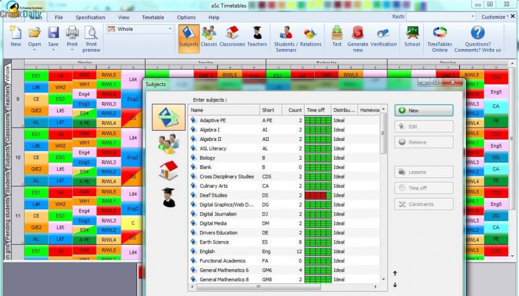Viewport: 519px width, 296px height.
Task: Open the Help menu
Action: pyautogui.click(x=214, y=17)
